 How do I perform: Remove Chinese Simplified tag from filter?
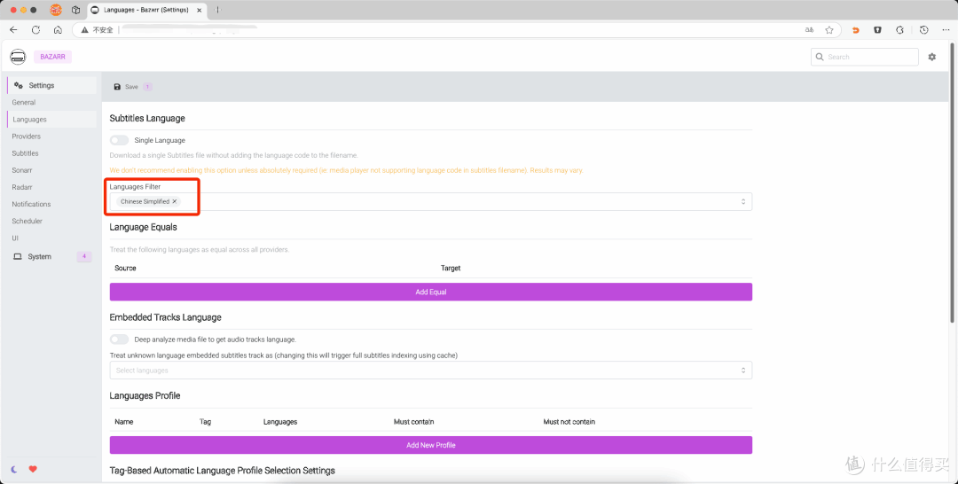tap(175, 201)
